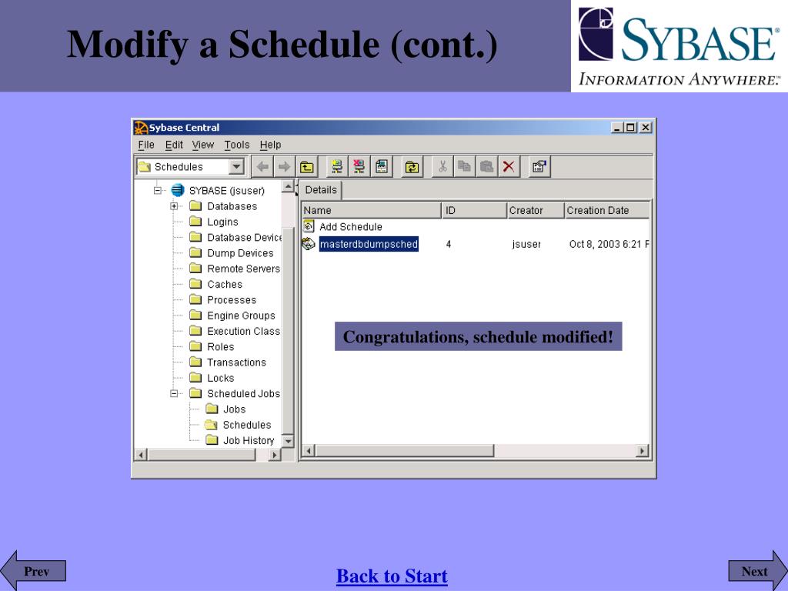Click the masterdbdumpsched schedule icon
Screen dimensions: 788x591
pyautogui.click(x=308, y=244)
